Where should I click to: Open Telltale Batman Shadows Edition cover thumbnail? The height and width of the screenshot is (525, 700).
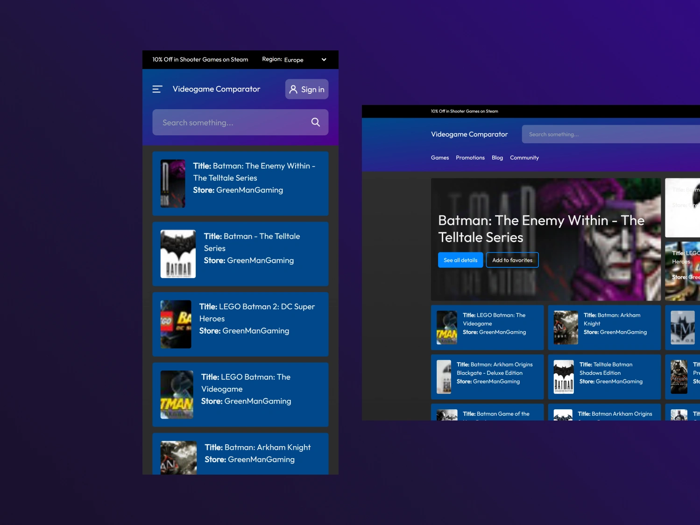tap(564, 377)
